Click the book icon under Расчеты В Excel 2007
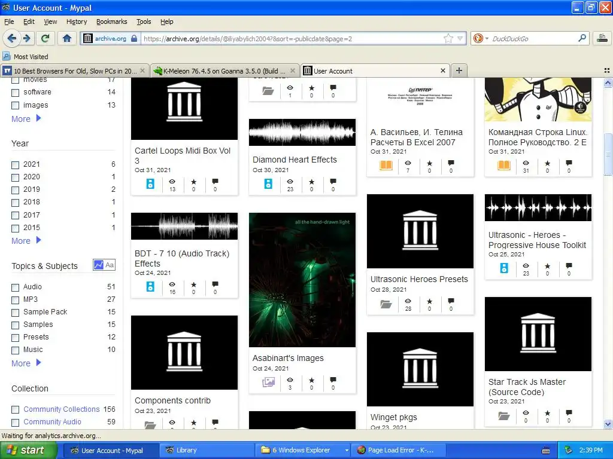613x459 pixels. tap(386, 165)
